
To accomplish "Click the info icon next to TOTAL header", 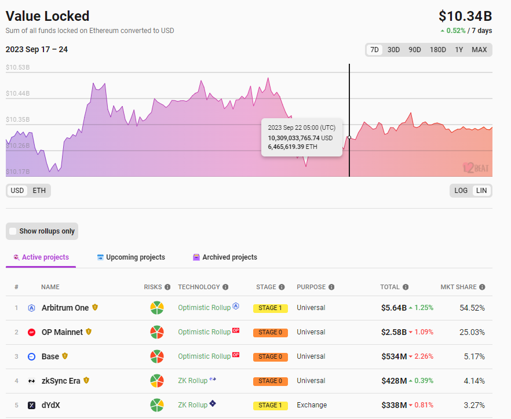I will pos(406,287).
